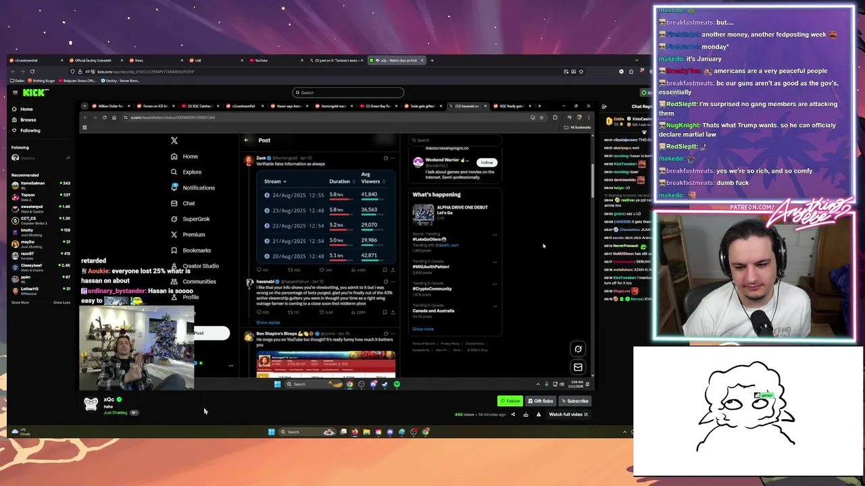The height and width of the screenshot is (486, 865).
Task: Bookmark Zack's post
Action: pos(385,270)
